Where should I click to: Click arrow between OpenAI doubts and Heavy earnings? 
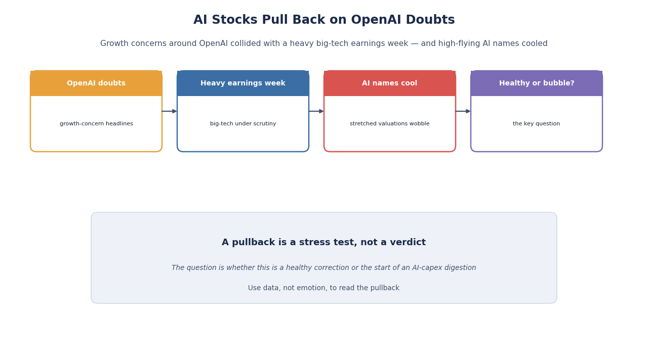point(170,111)
